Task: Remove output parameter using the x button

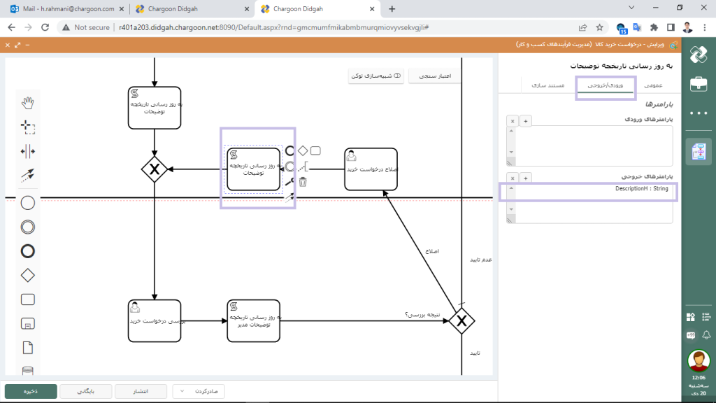Action: [x=513, y=178]
